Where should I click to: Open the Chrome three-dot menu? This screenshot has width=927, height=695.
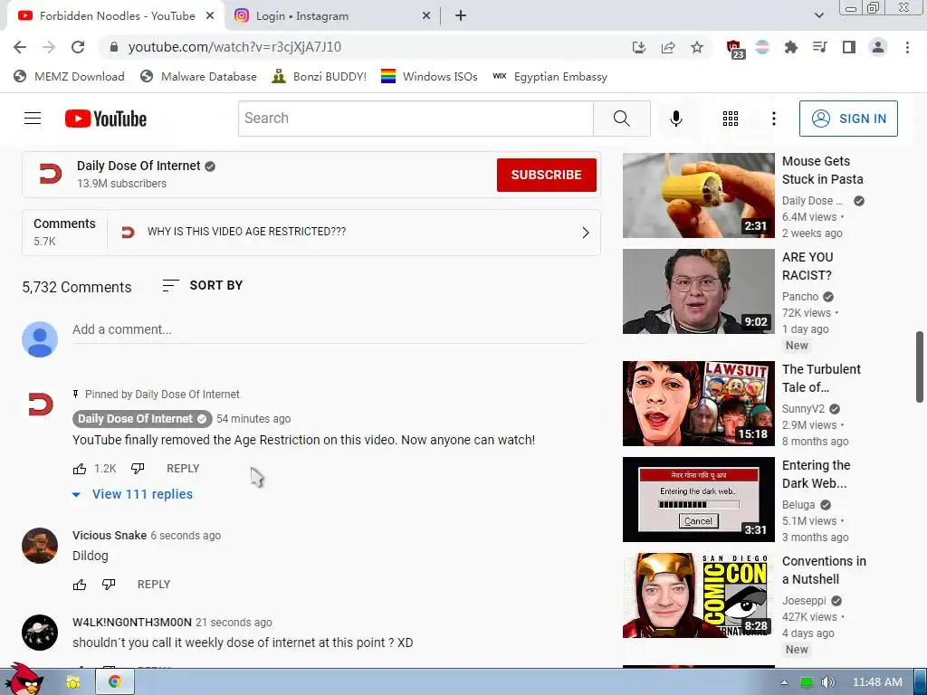point(907,47)
